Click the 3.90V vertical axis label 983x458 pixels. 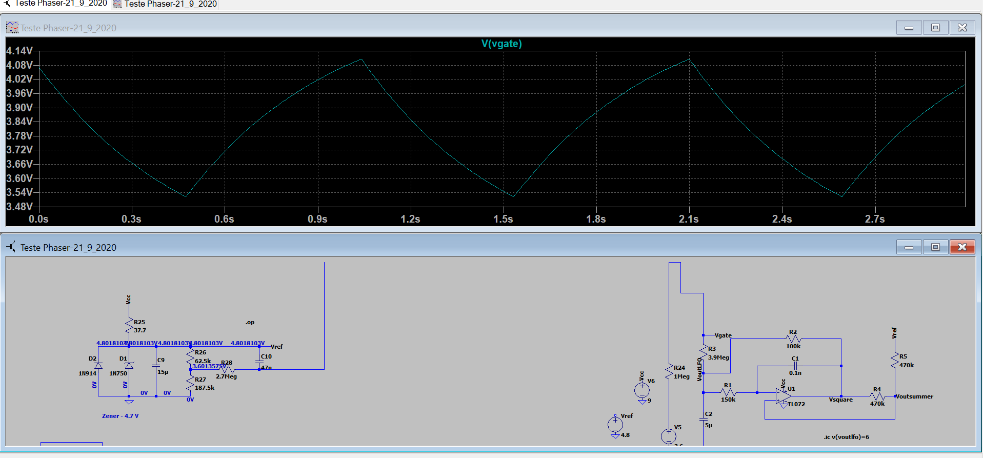(19, 108)
